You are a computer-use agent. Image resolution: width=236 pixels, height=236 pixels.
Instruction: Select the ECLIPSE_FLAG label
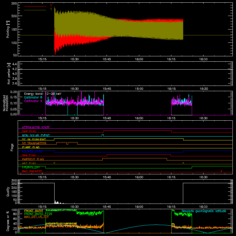(x=32, y=151)
